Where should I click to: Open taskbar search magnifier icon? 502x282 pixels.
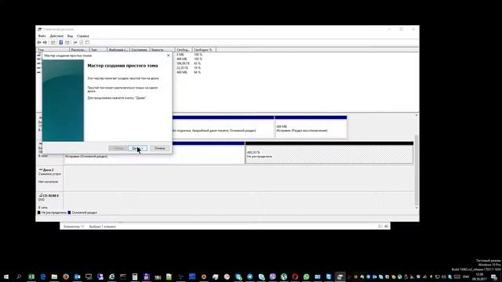click(x=19, y=277)
